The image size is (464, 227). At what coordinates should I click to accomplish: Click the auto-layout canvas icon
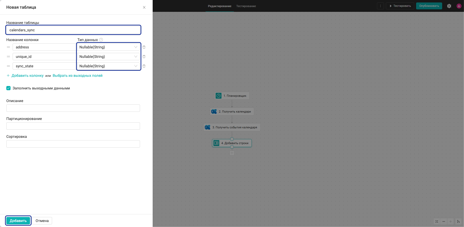coord(458,221)
